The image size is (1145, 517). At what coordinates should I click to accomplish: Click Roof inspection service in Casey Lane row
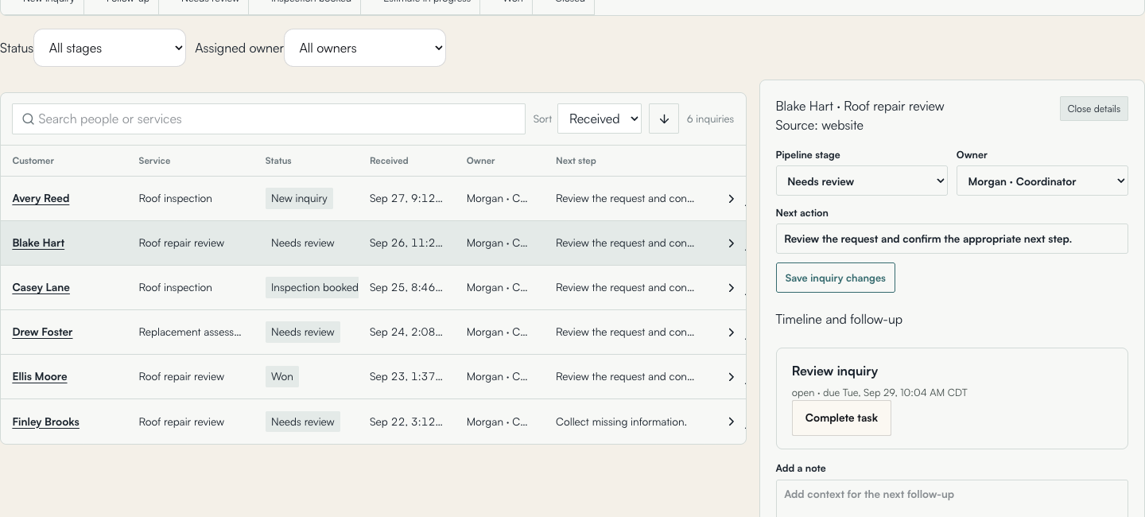[175, 288]
